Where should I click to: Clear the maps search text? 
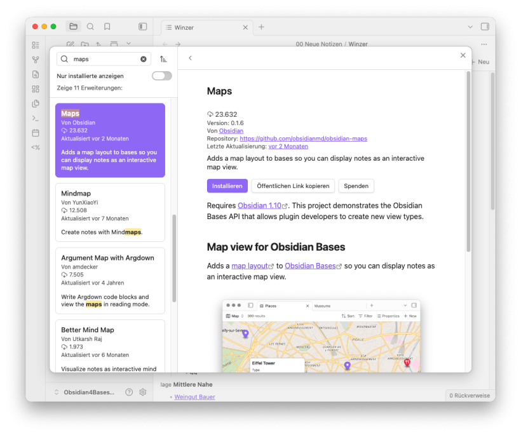[144, 59]
